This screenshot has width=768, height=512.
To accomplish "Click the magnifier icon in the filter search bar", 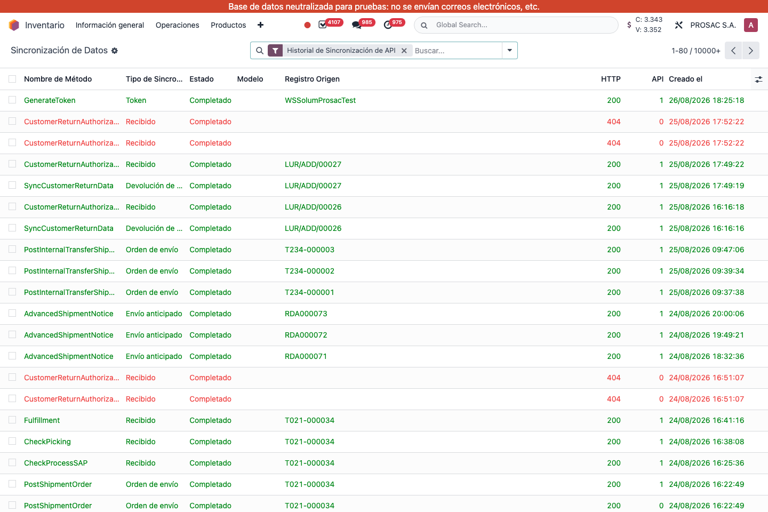I will coord(260,51).
